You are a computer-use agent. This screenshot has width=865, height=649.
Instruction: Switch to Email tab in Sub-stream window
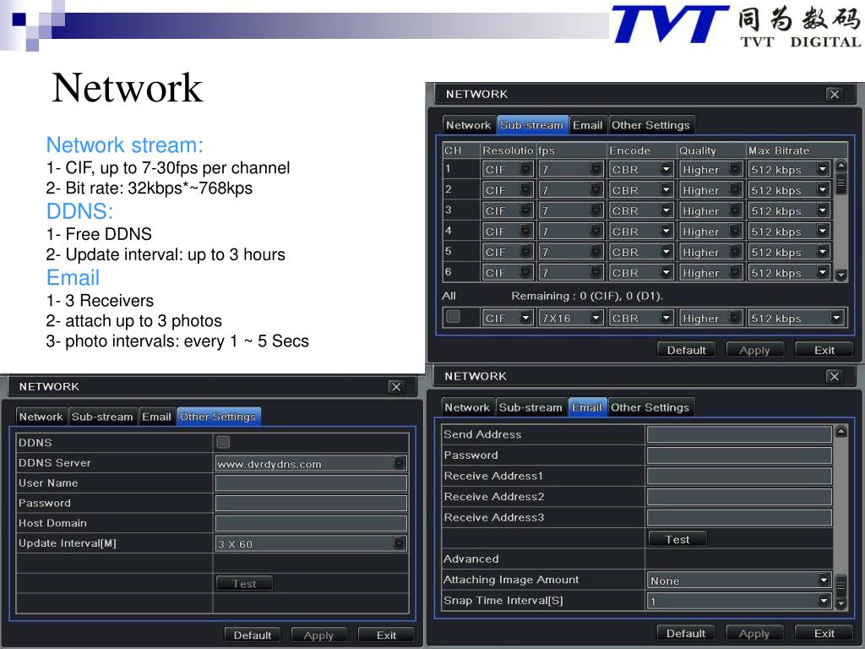[x=587, y=125]
